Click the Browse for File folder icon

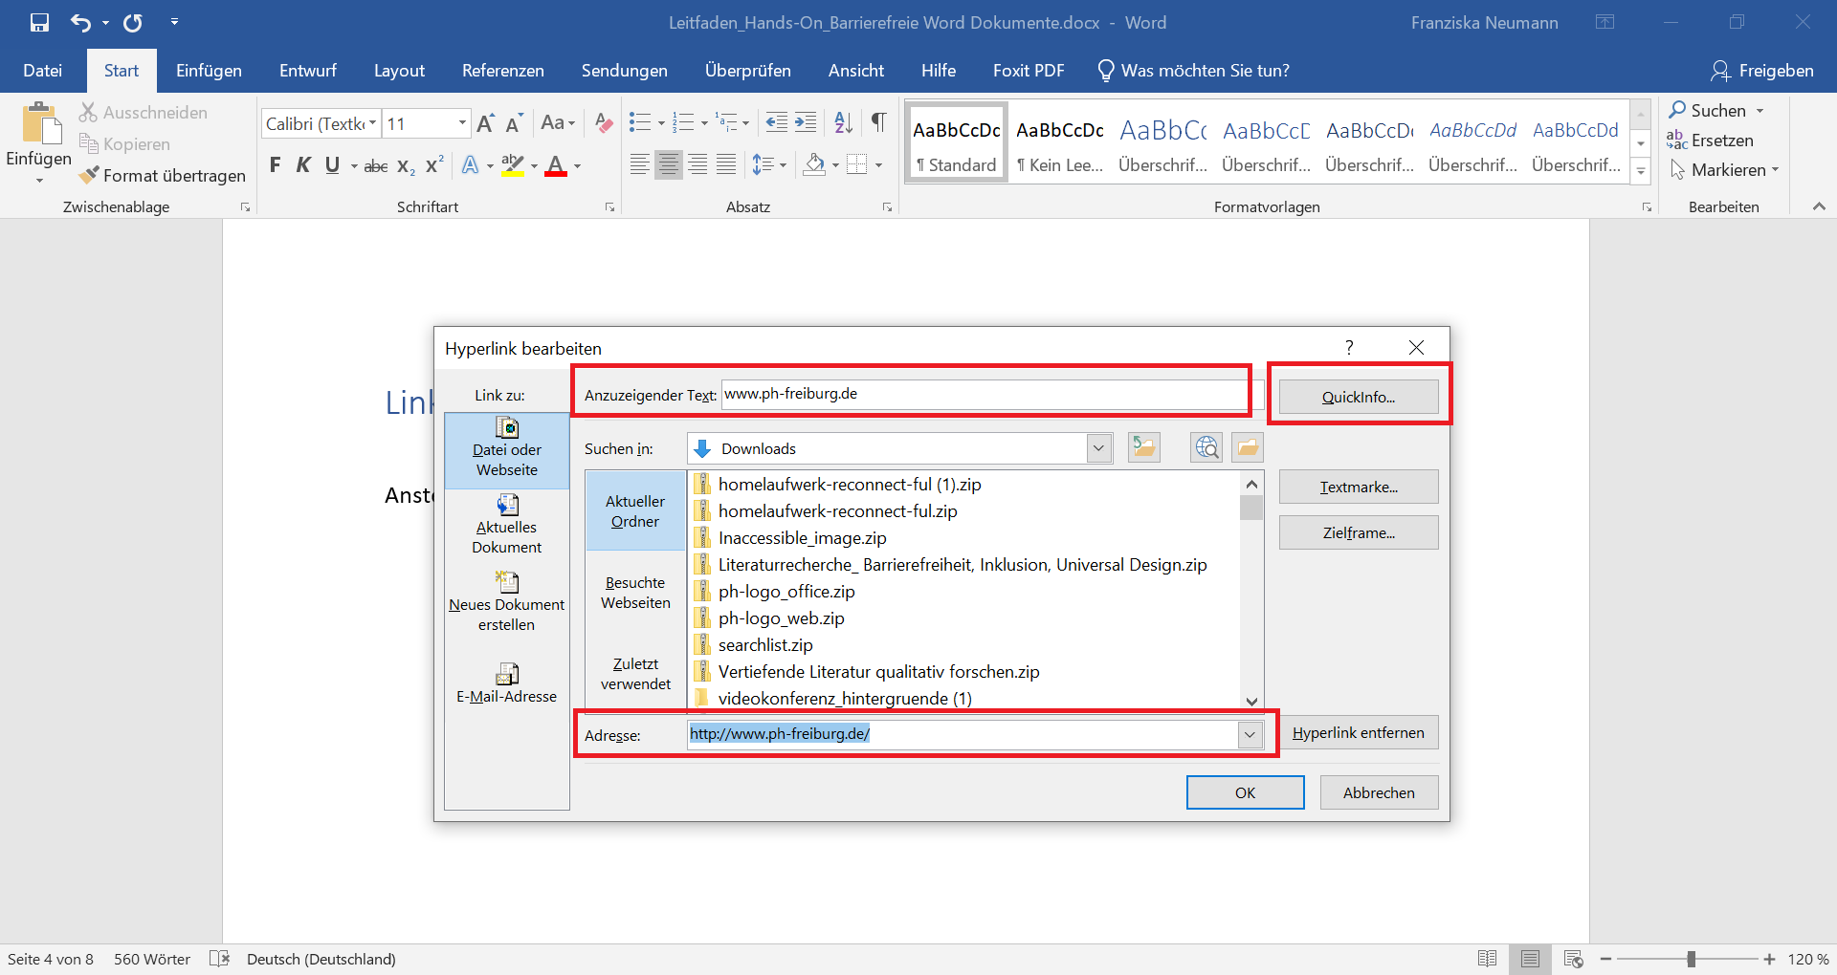coord(1247,446)
